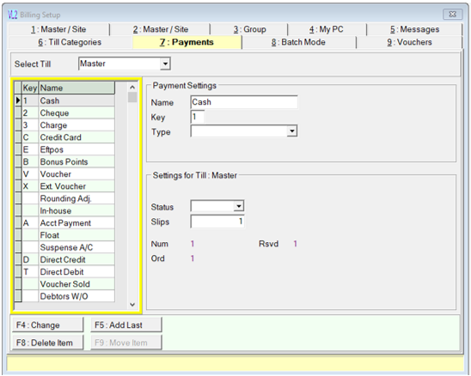The image size is (471, 376).
Task: Click the F4: Change button
Action: [47, 325]
